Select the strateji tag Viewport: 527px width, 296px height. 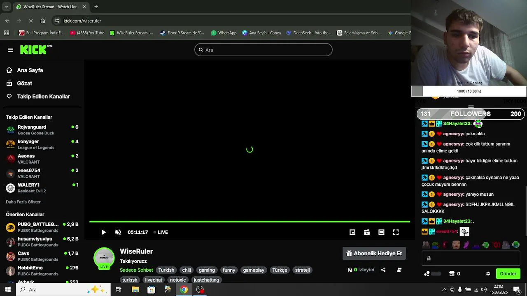[302, 270]
